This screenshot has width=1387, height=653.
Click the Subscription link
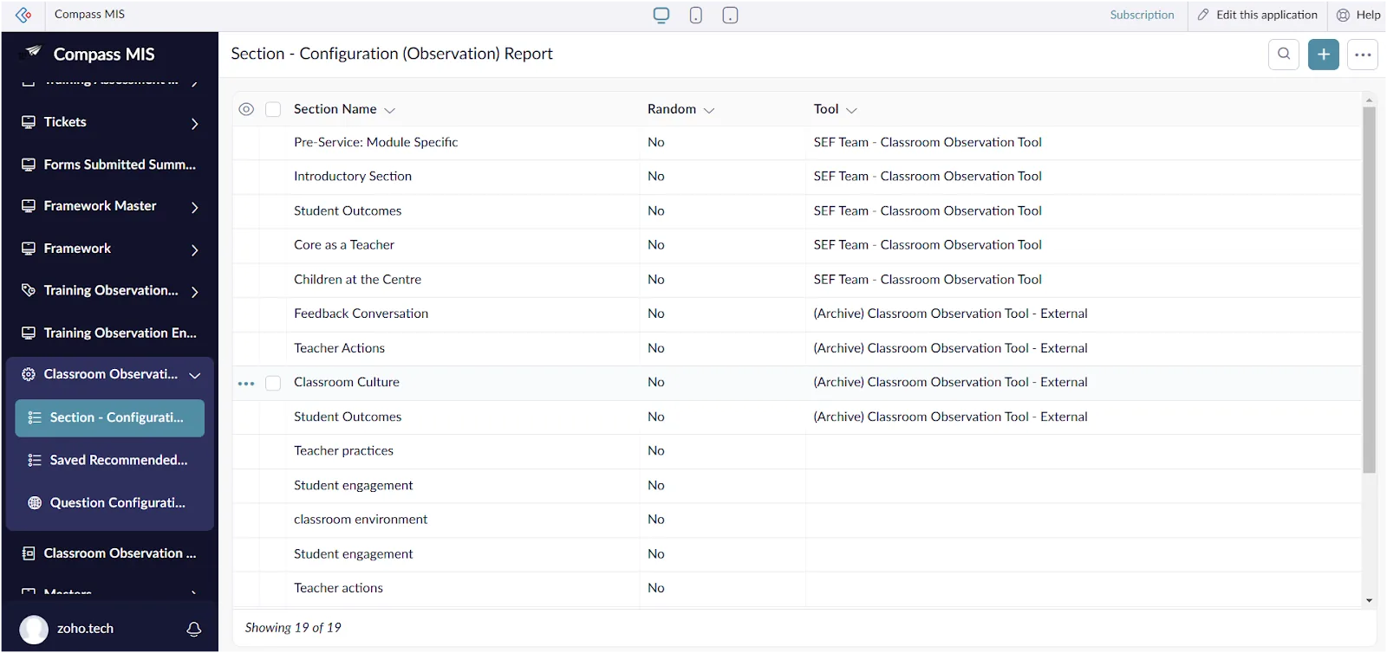1142,15
